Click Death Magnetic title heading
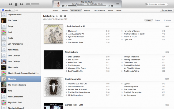 click(73, 79)
